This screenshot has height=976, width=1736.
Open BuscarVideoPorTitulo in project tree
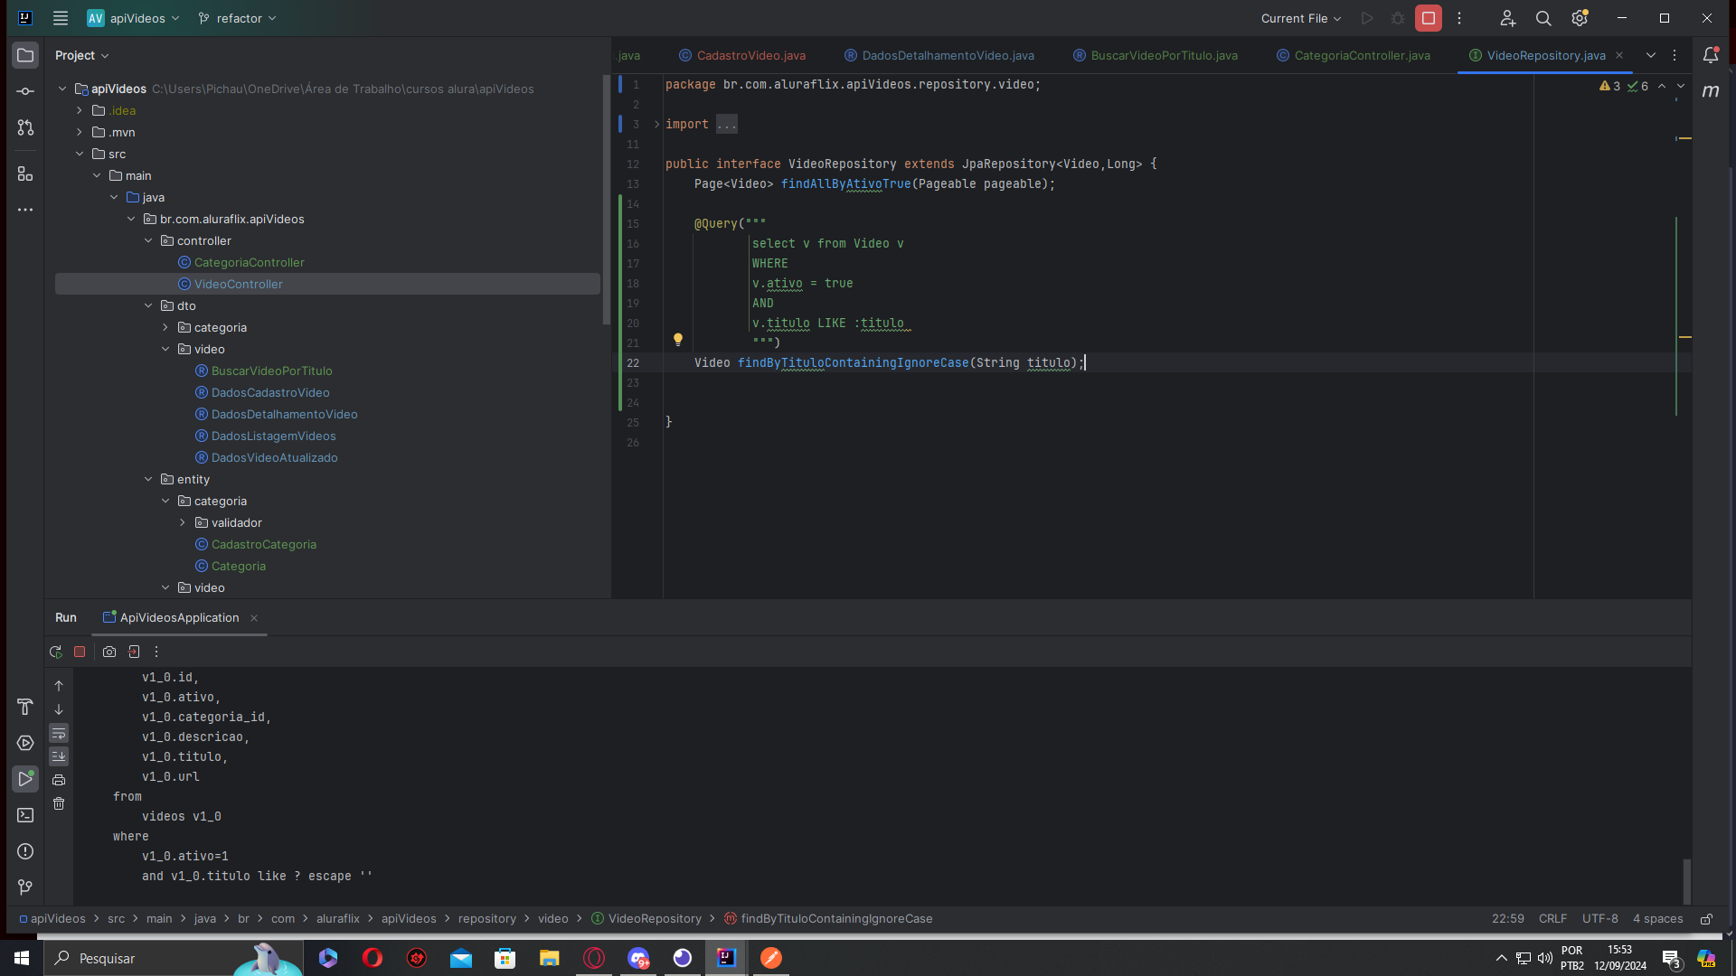[271, 371]
